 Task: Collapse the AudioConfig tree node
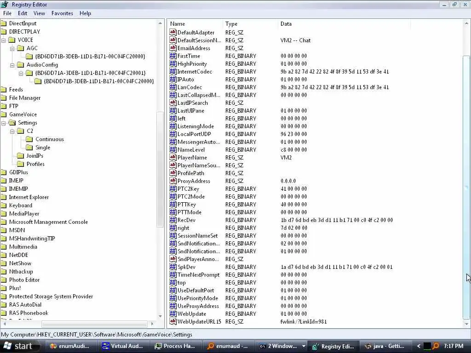12,65
